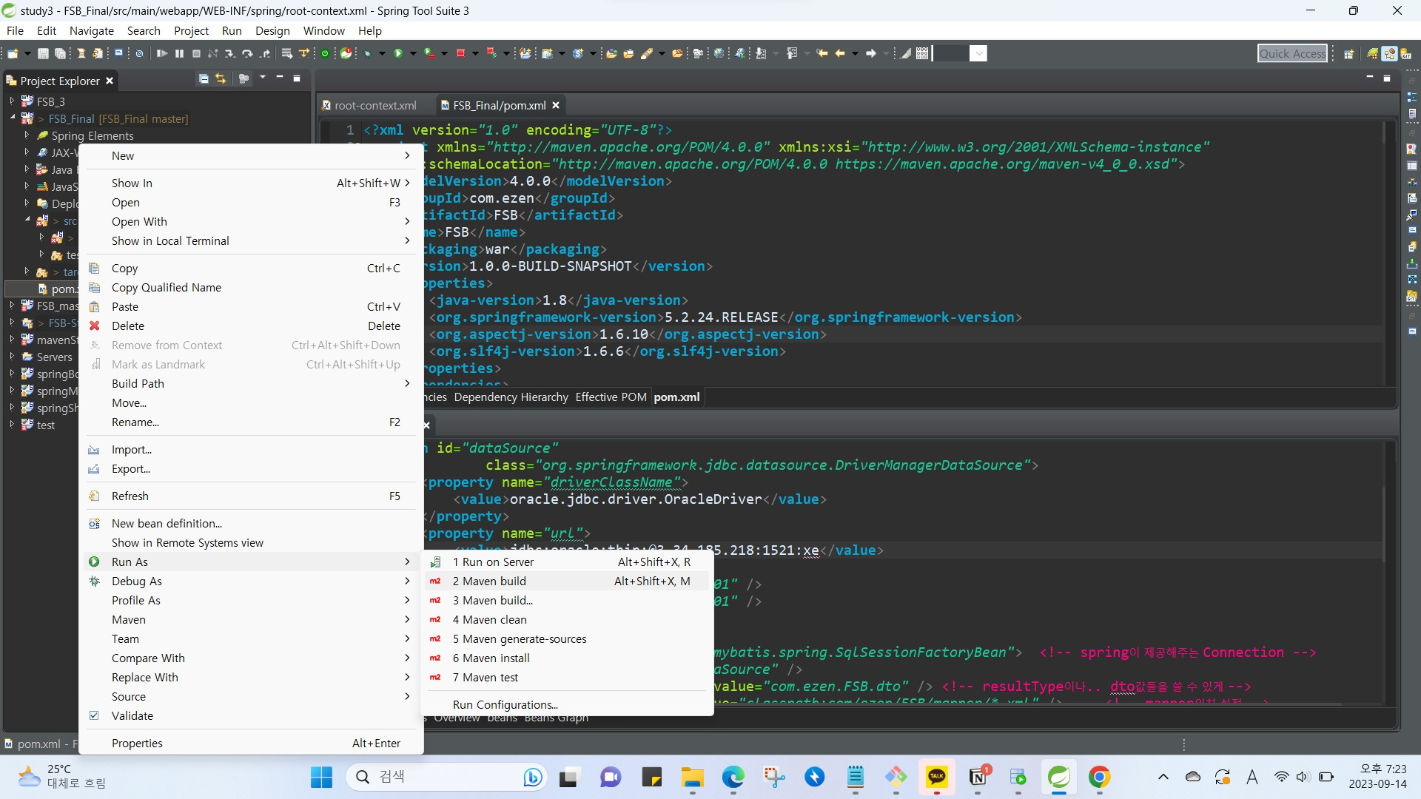Screen dimensions: 1421x799
Task: Expand the FSB_3 project node
Action: click(12, 101)
